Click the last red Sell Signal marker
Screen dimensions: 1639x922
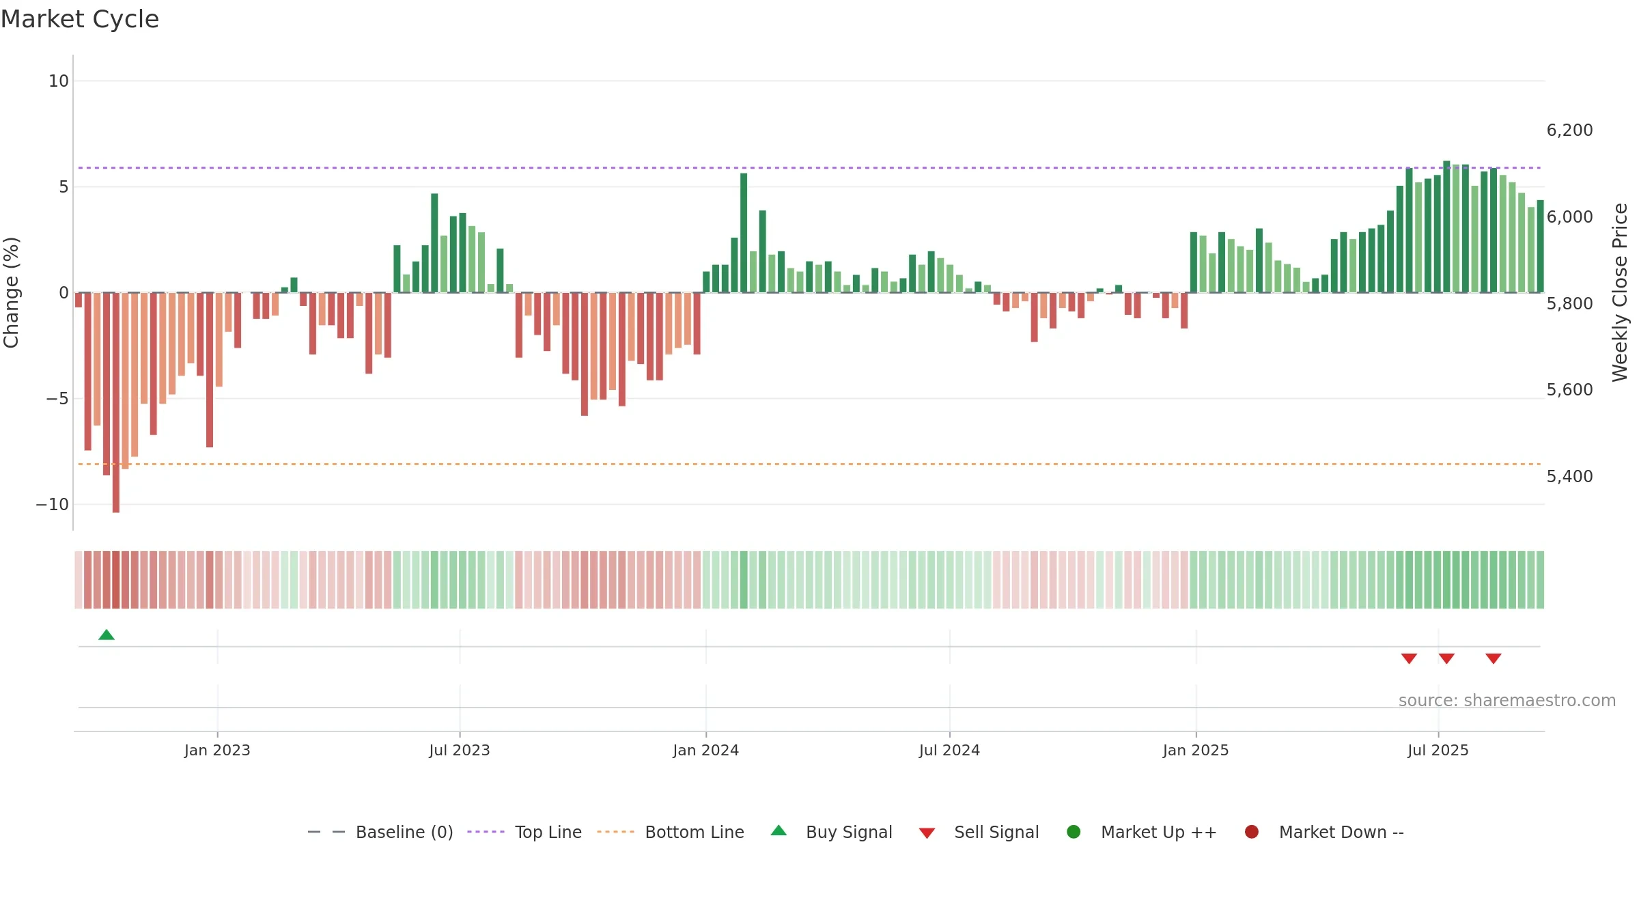[1494, 658]
